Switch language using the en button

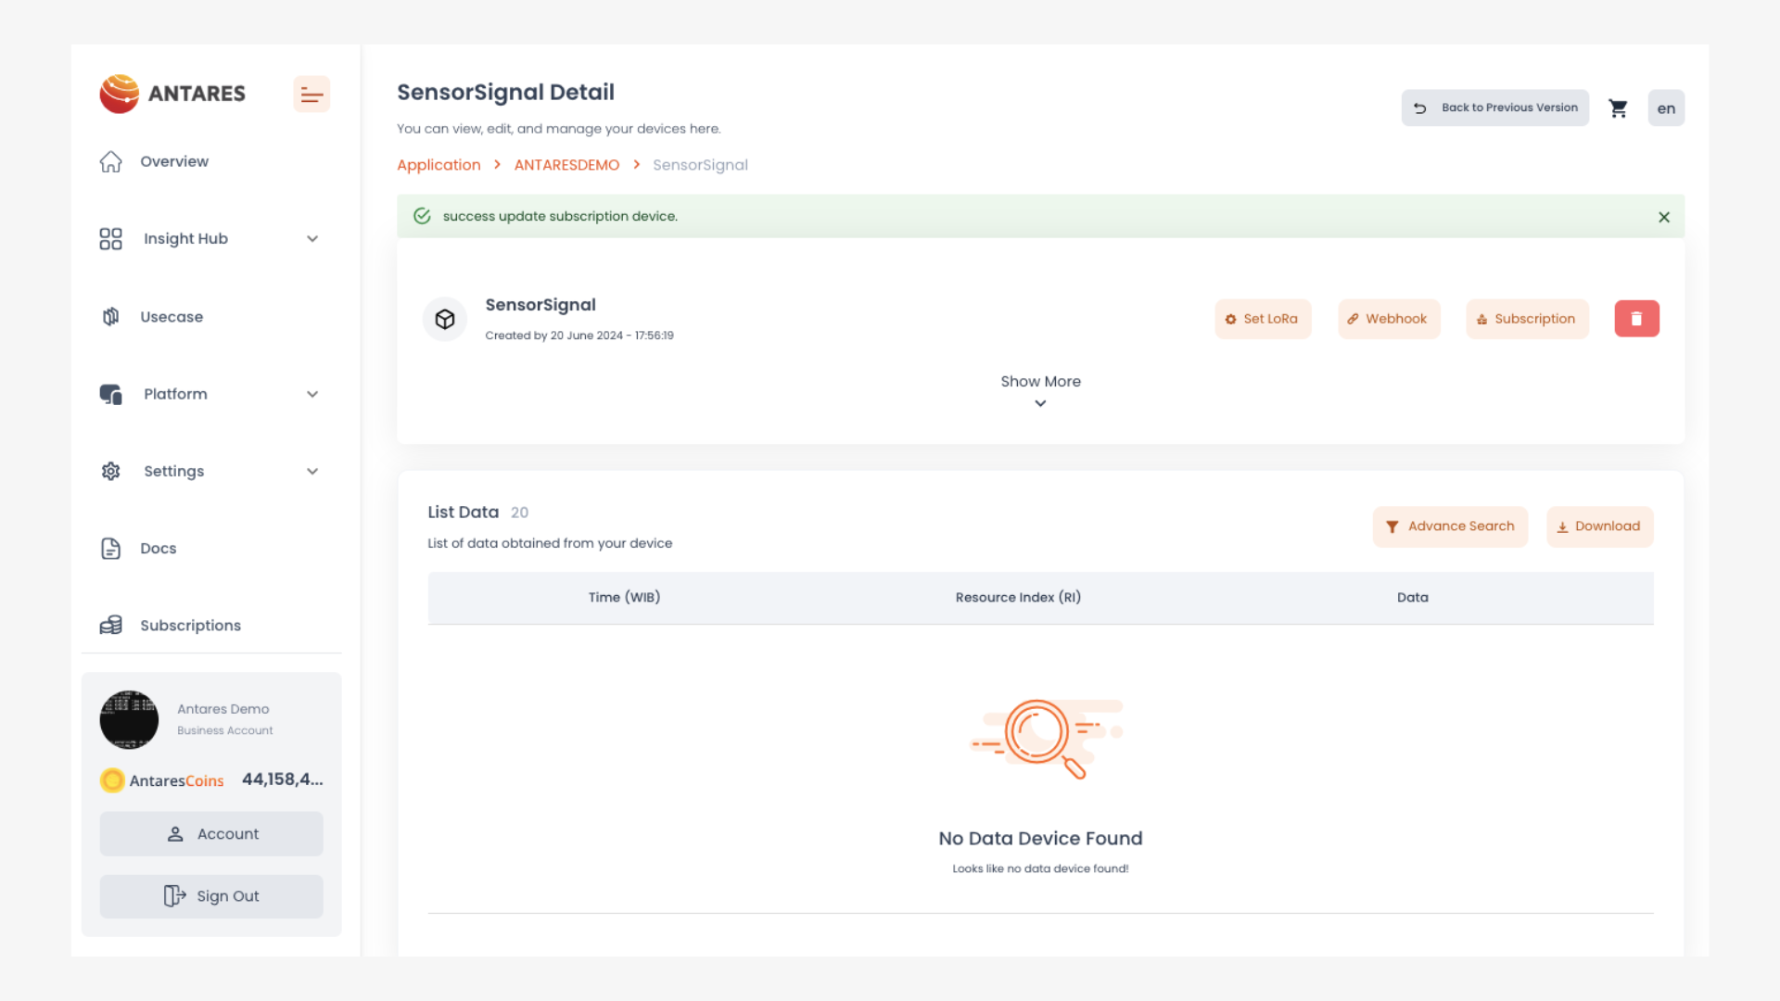click(1665, 108)
